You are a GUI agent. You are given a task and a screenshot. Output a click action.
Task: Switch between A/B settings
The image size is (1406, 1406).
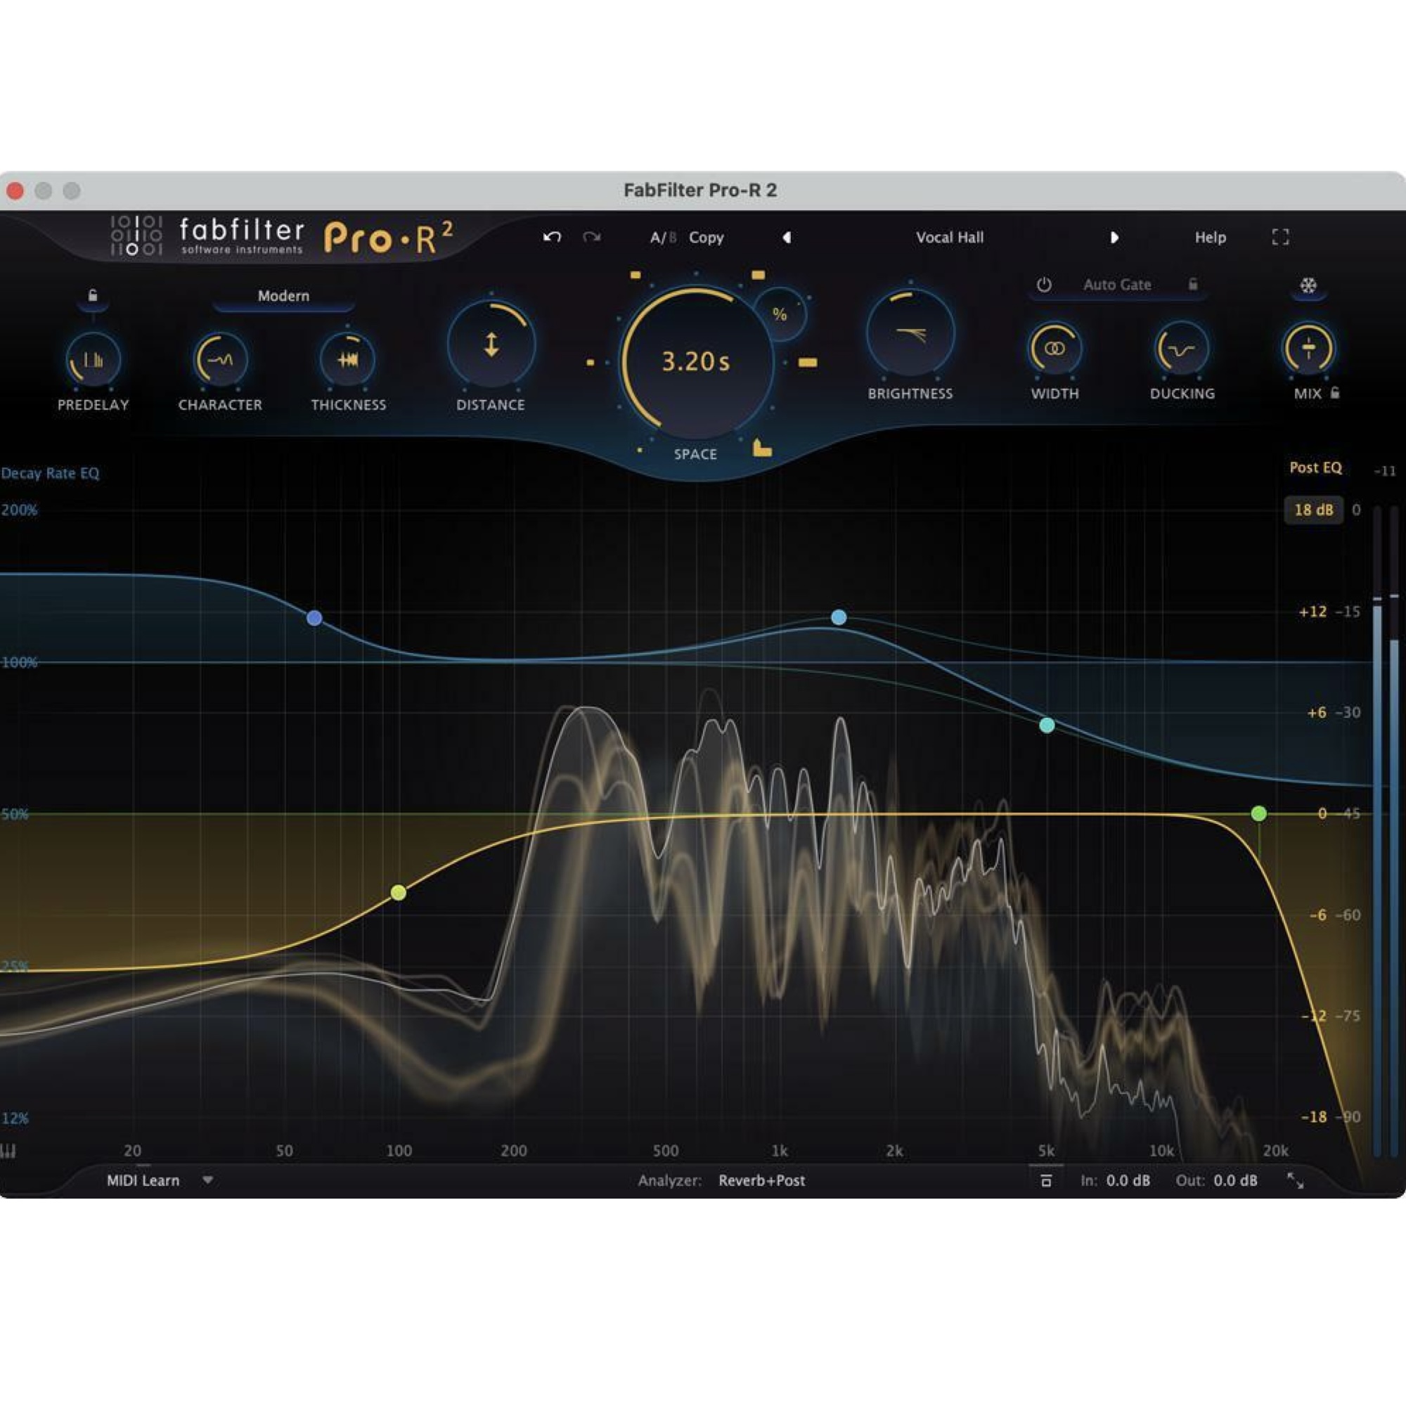click(662, 237)
